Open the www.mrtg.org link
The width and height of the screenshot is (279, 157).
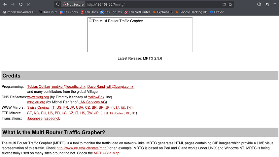(38, 97)
